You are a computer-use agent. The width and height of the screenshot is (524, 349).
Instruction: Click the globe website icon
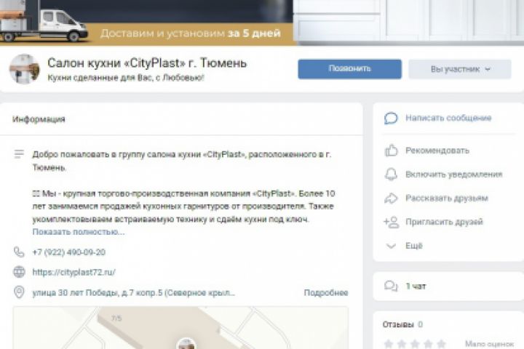[19, 272]
